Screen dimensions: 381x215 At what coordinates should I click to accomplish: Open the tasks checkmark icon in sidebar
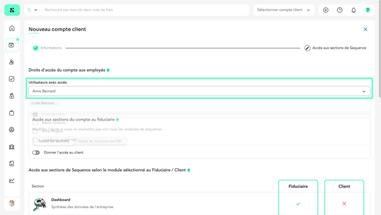tap(12, 79)
